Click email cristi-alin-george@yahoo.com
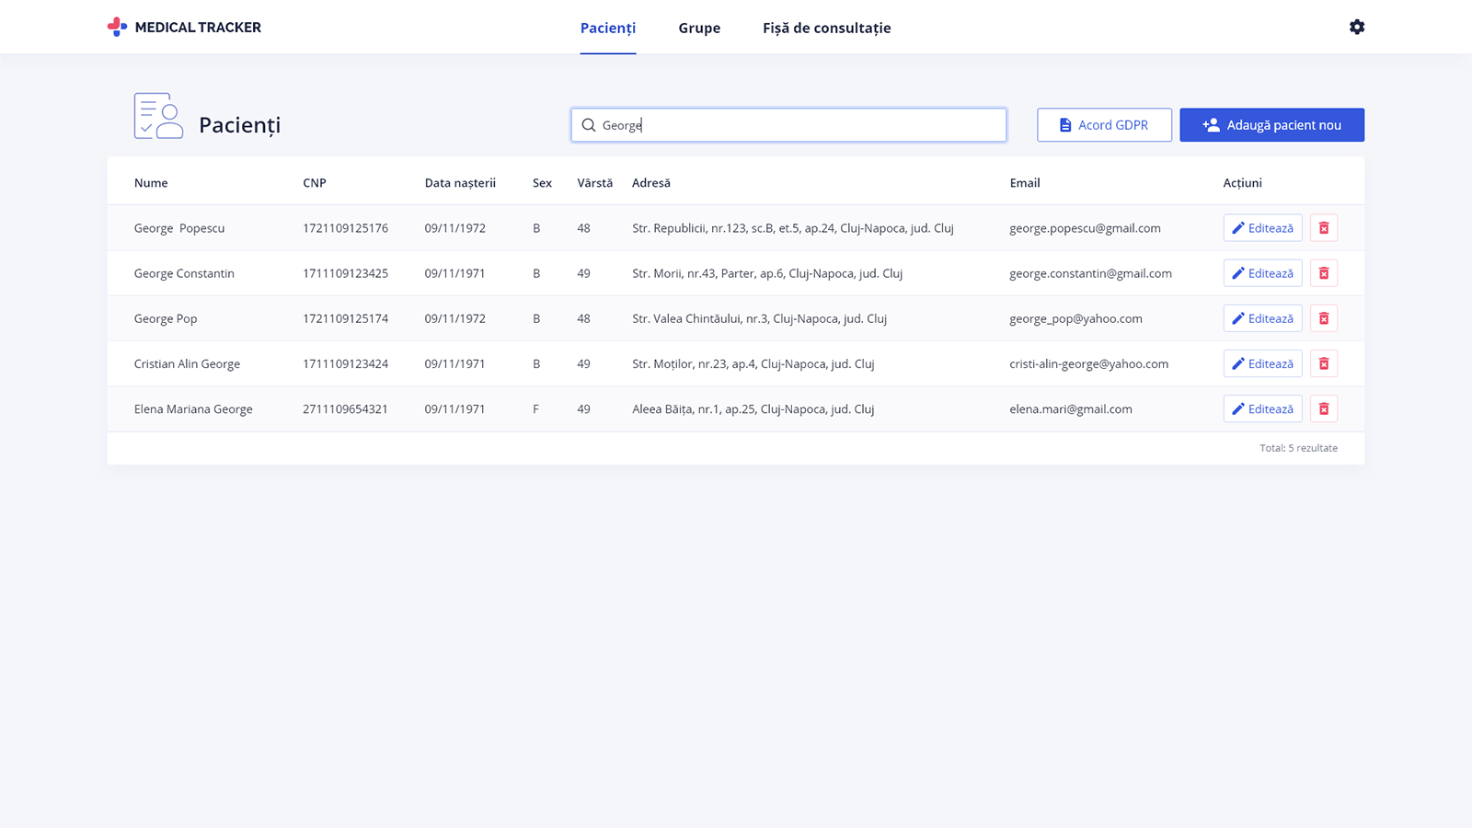 1088,363
